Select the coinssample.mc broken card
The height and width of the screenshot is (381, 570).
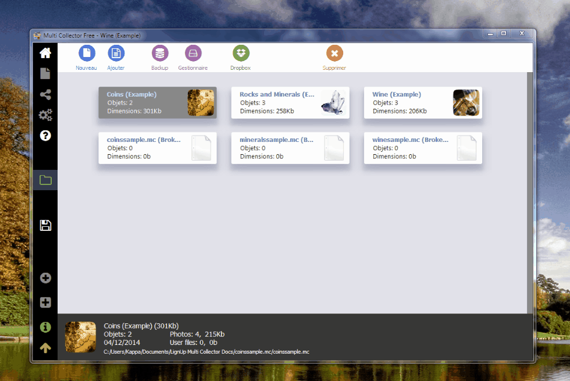tap(158, 148)
